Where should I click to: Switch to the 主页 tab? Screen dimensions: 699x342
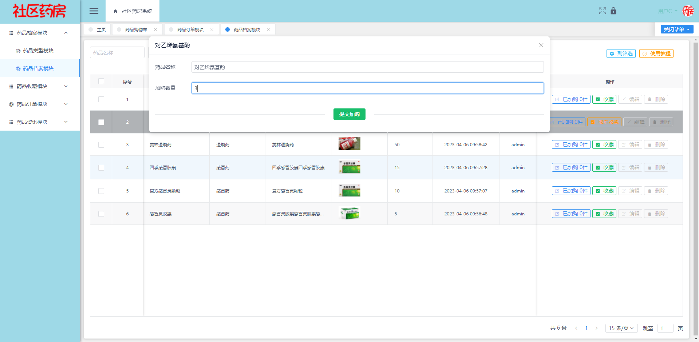click(97, 29)
